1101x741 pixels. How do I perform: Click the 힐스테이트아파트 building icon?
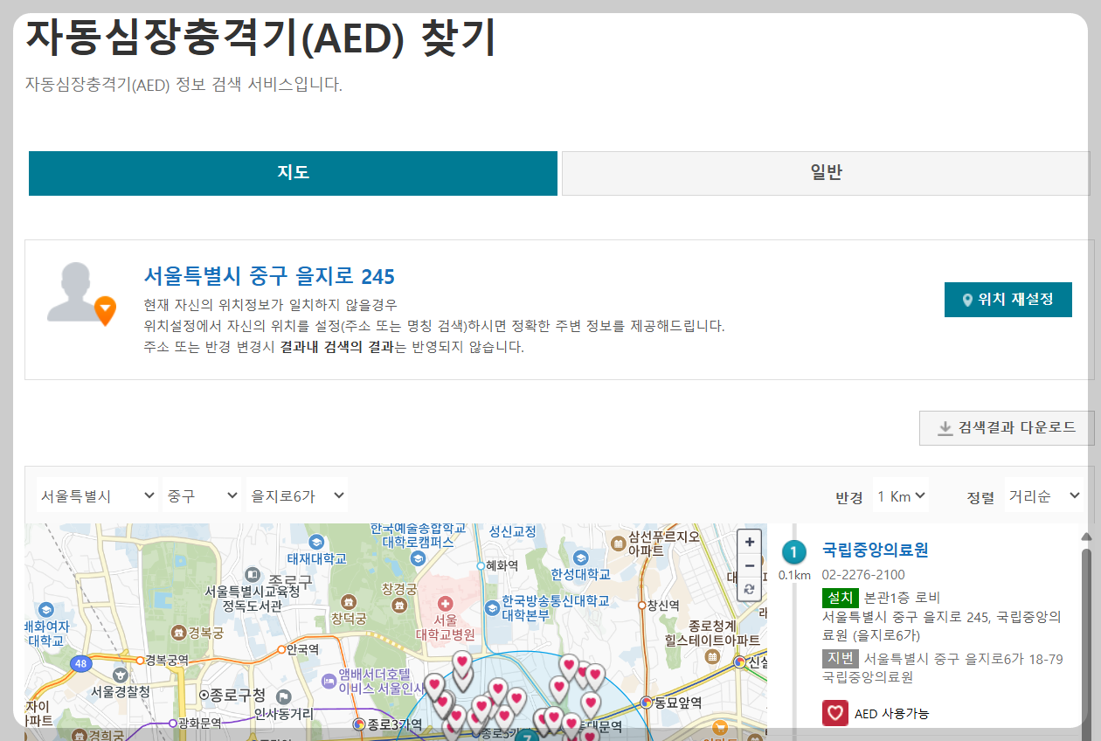tap(713, 656)
